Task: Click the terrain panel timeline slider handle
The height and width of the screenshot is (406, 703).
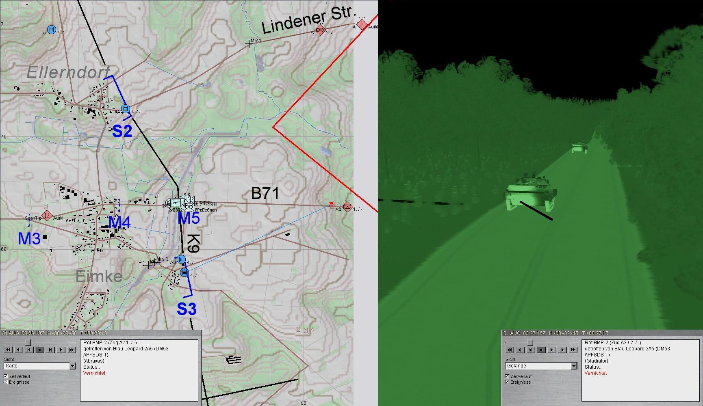Action: [x=530, y=342]
